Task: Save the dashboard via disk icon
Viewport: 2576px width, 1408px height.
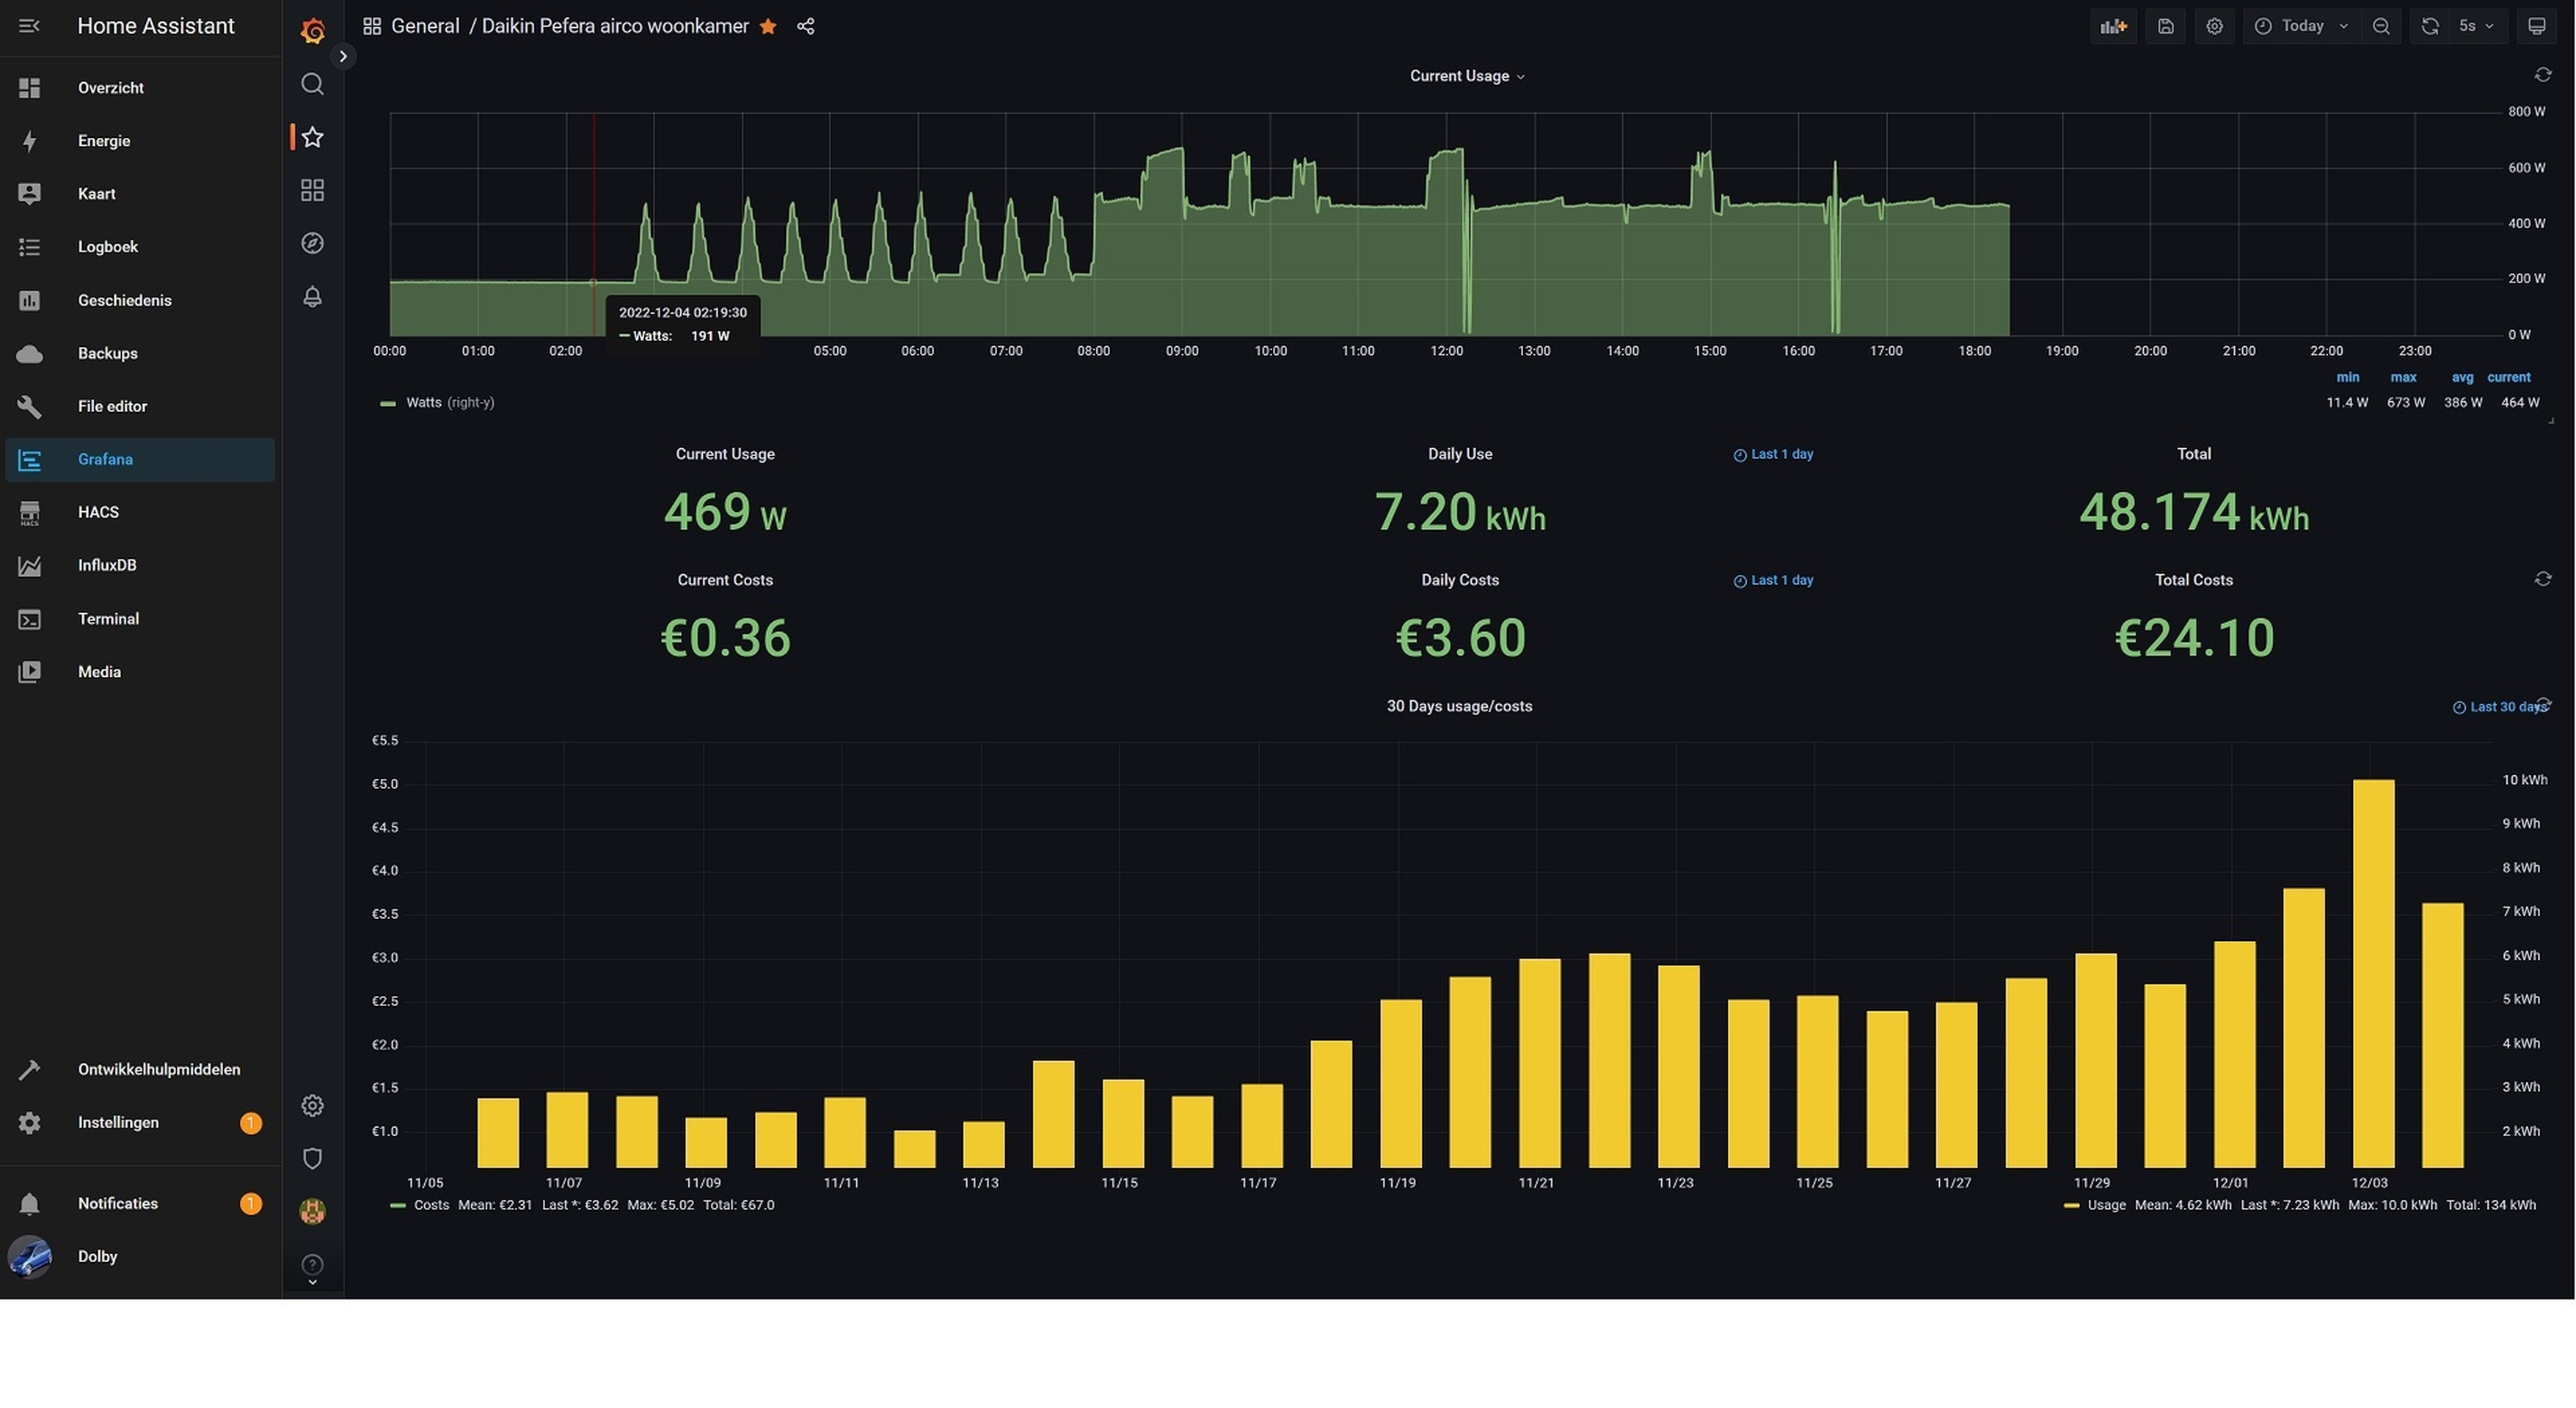Action: 2165,26
